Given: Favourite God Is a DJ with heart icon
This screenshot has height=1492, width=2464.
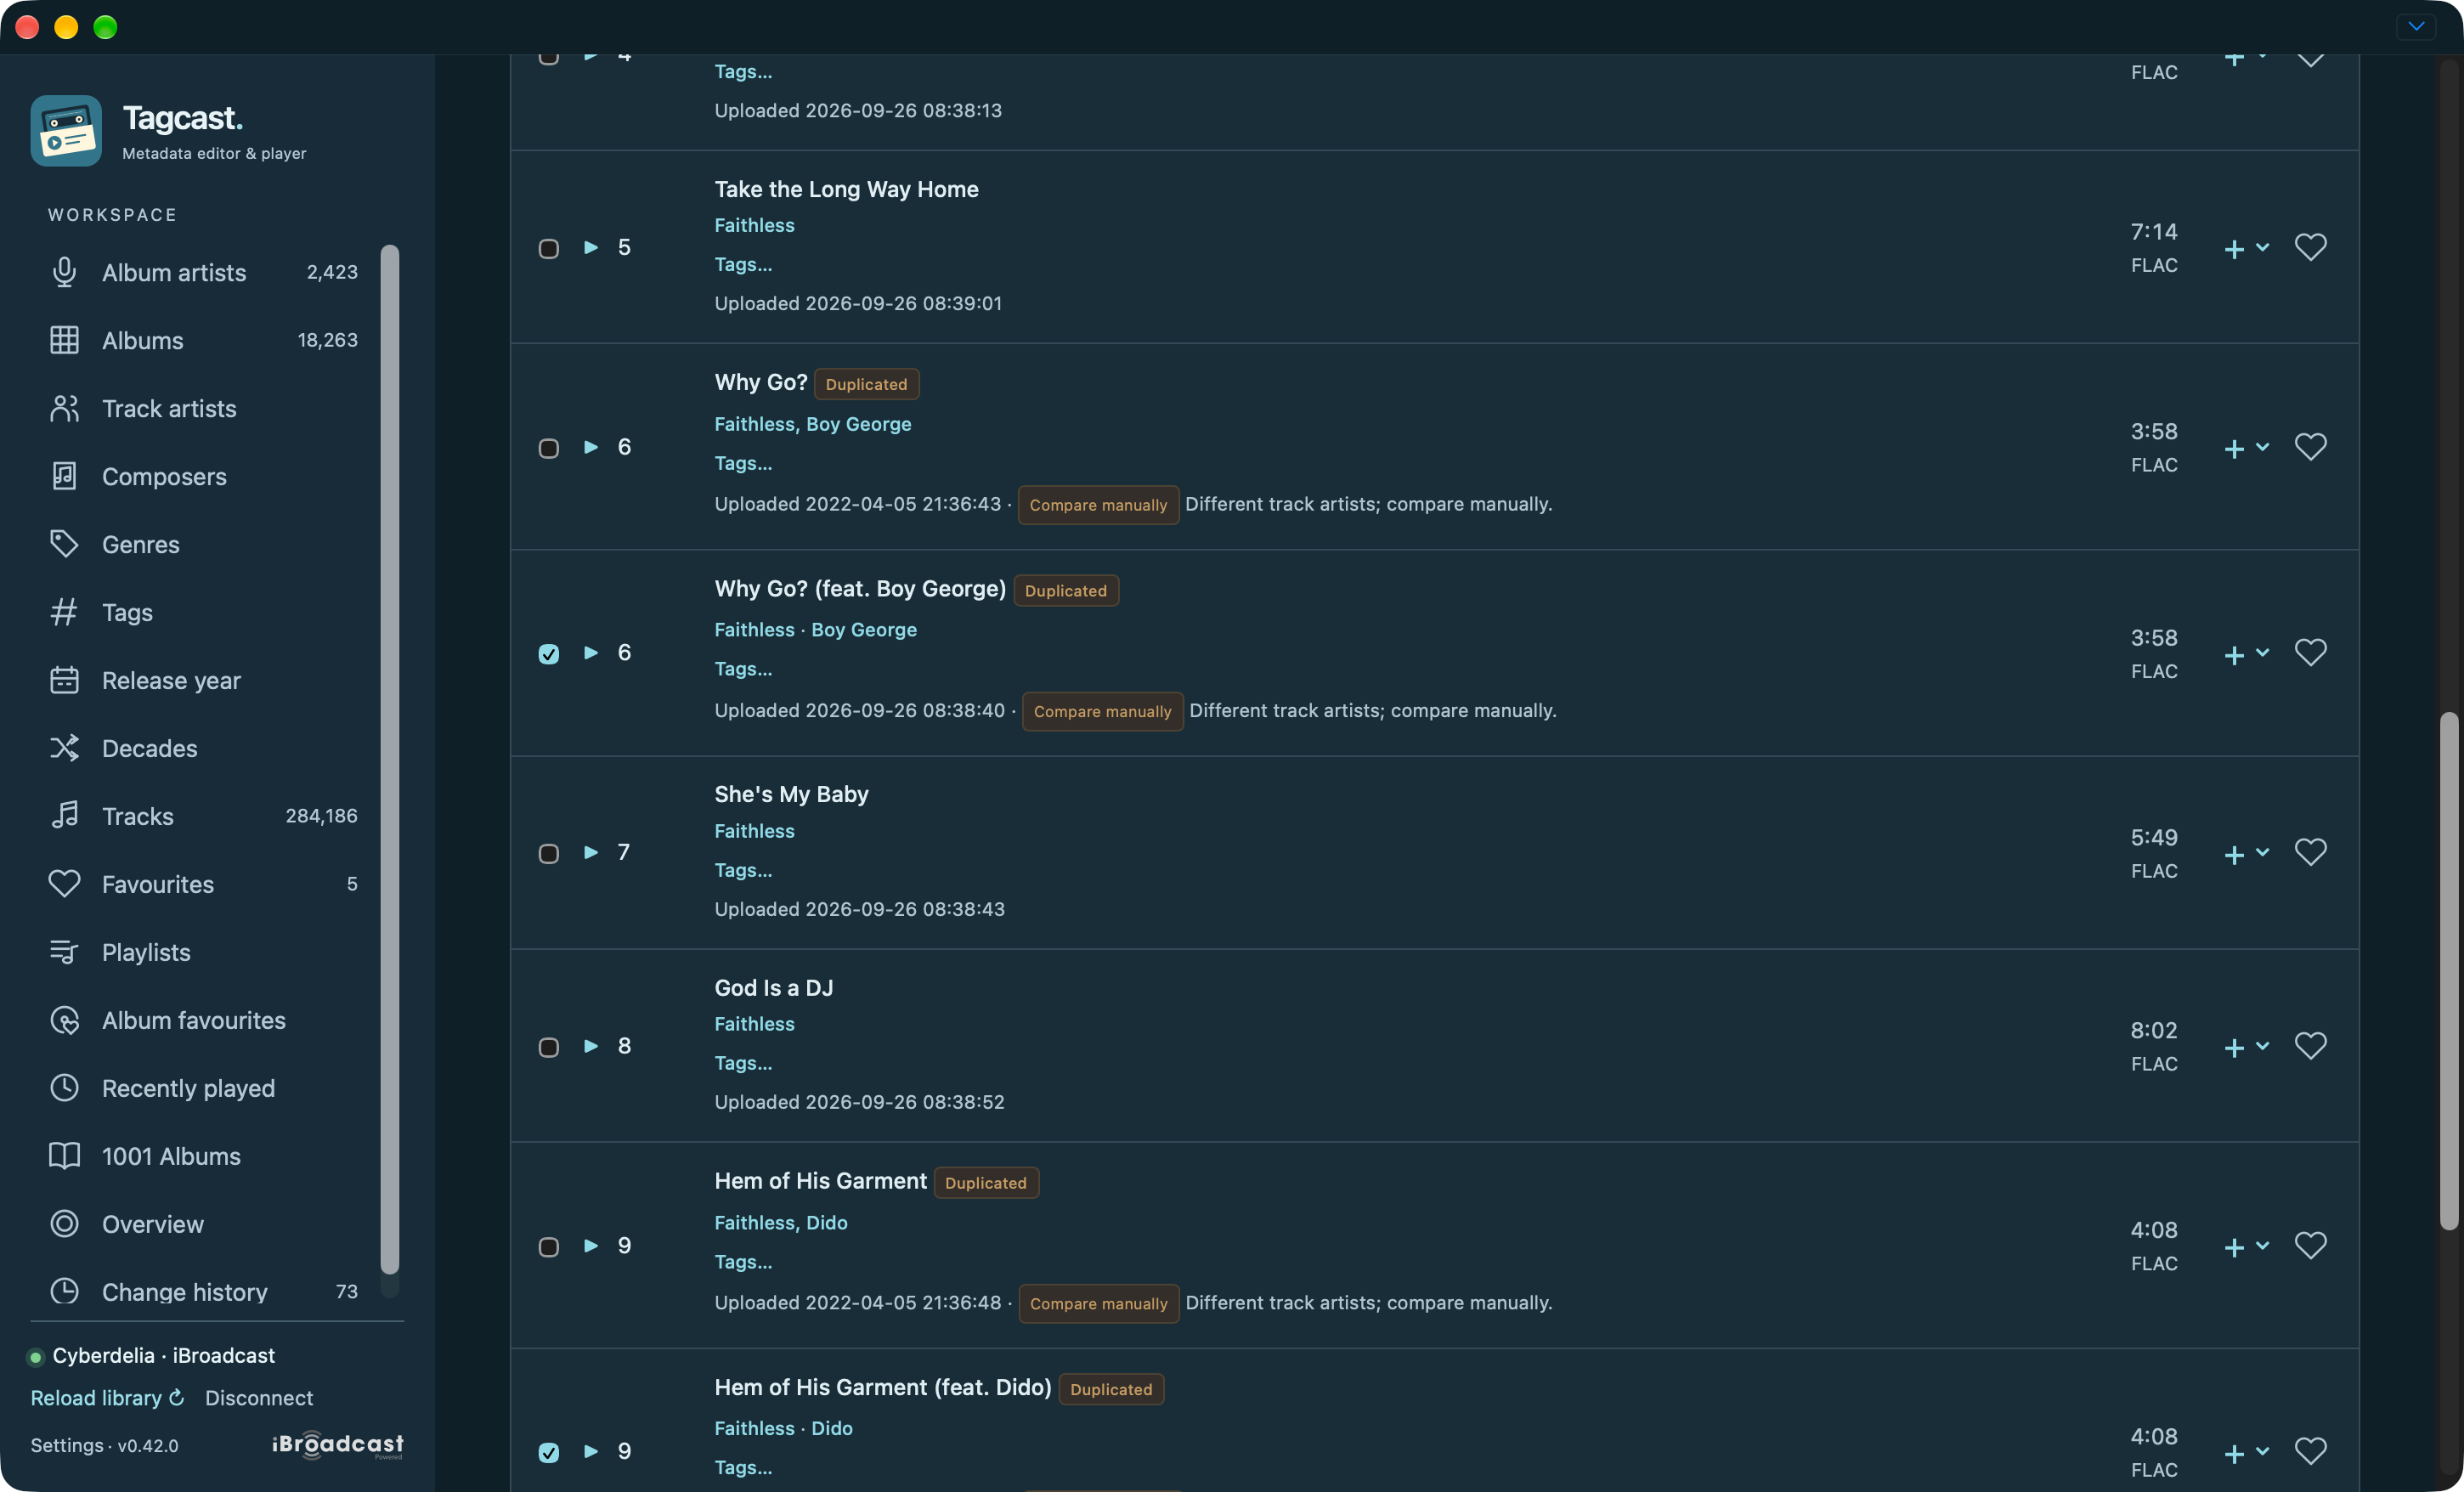Looking at the screenshot, I should pyautogui.click(x=2310, y=1046).
